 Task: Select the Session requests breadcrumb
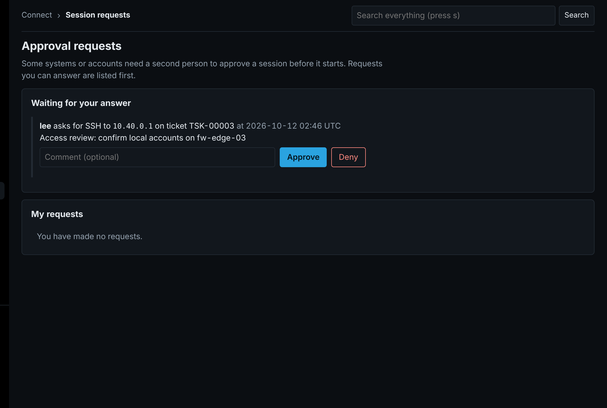pyautogui.click(x=98, y=15)
